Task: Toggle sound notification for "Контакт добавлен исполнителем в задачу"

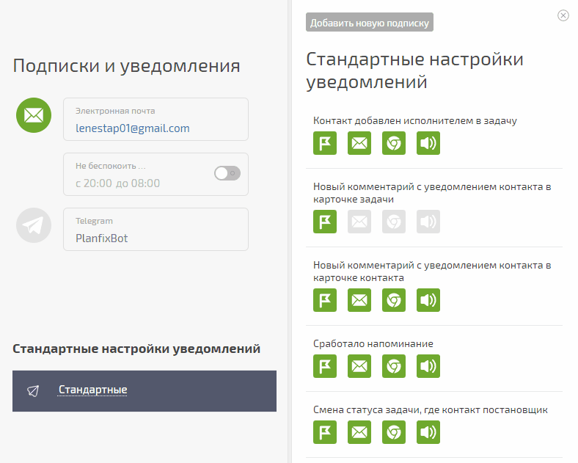Action: [428, 143]
